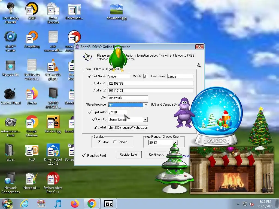The width and height of the screenshot is (279, 209).
Task: Launch Notepad++ desktop shortcut
Action: click(32, 181)
